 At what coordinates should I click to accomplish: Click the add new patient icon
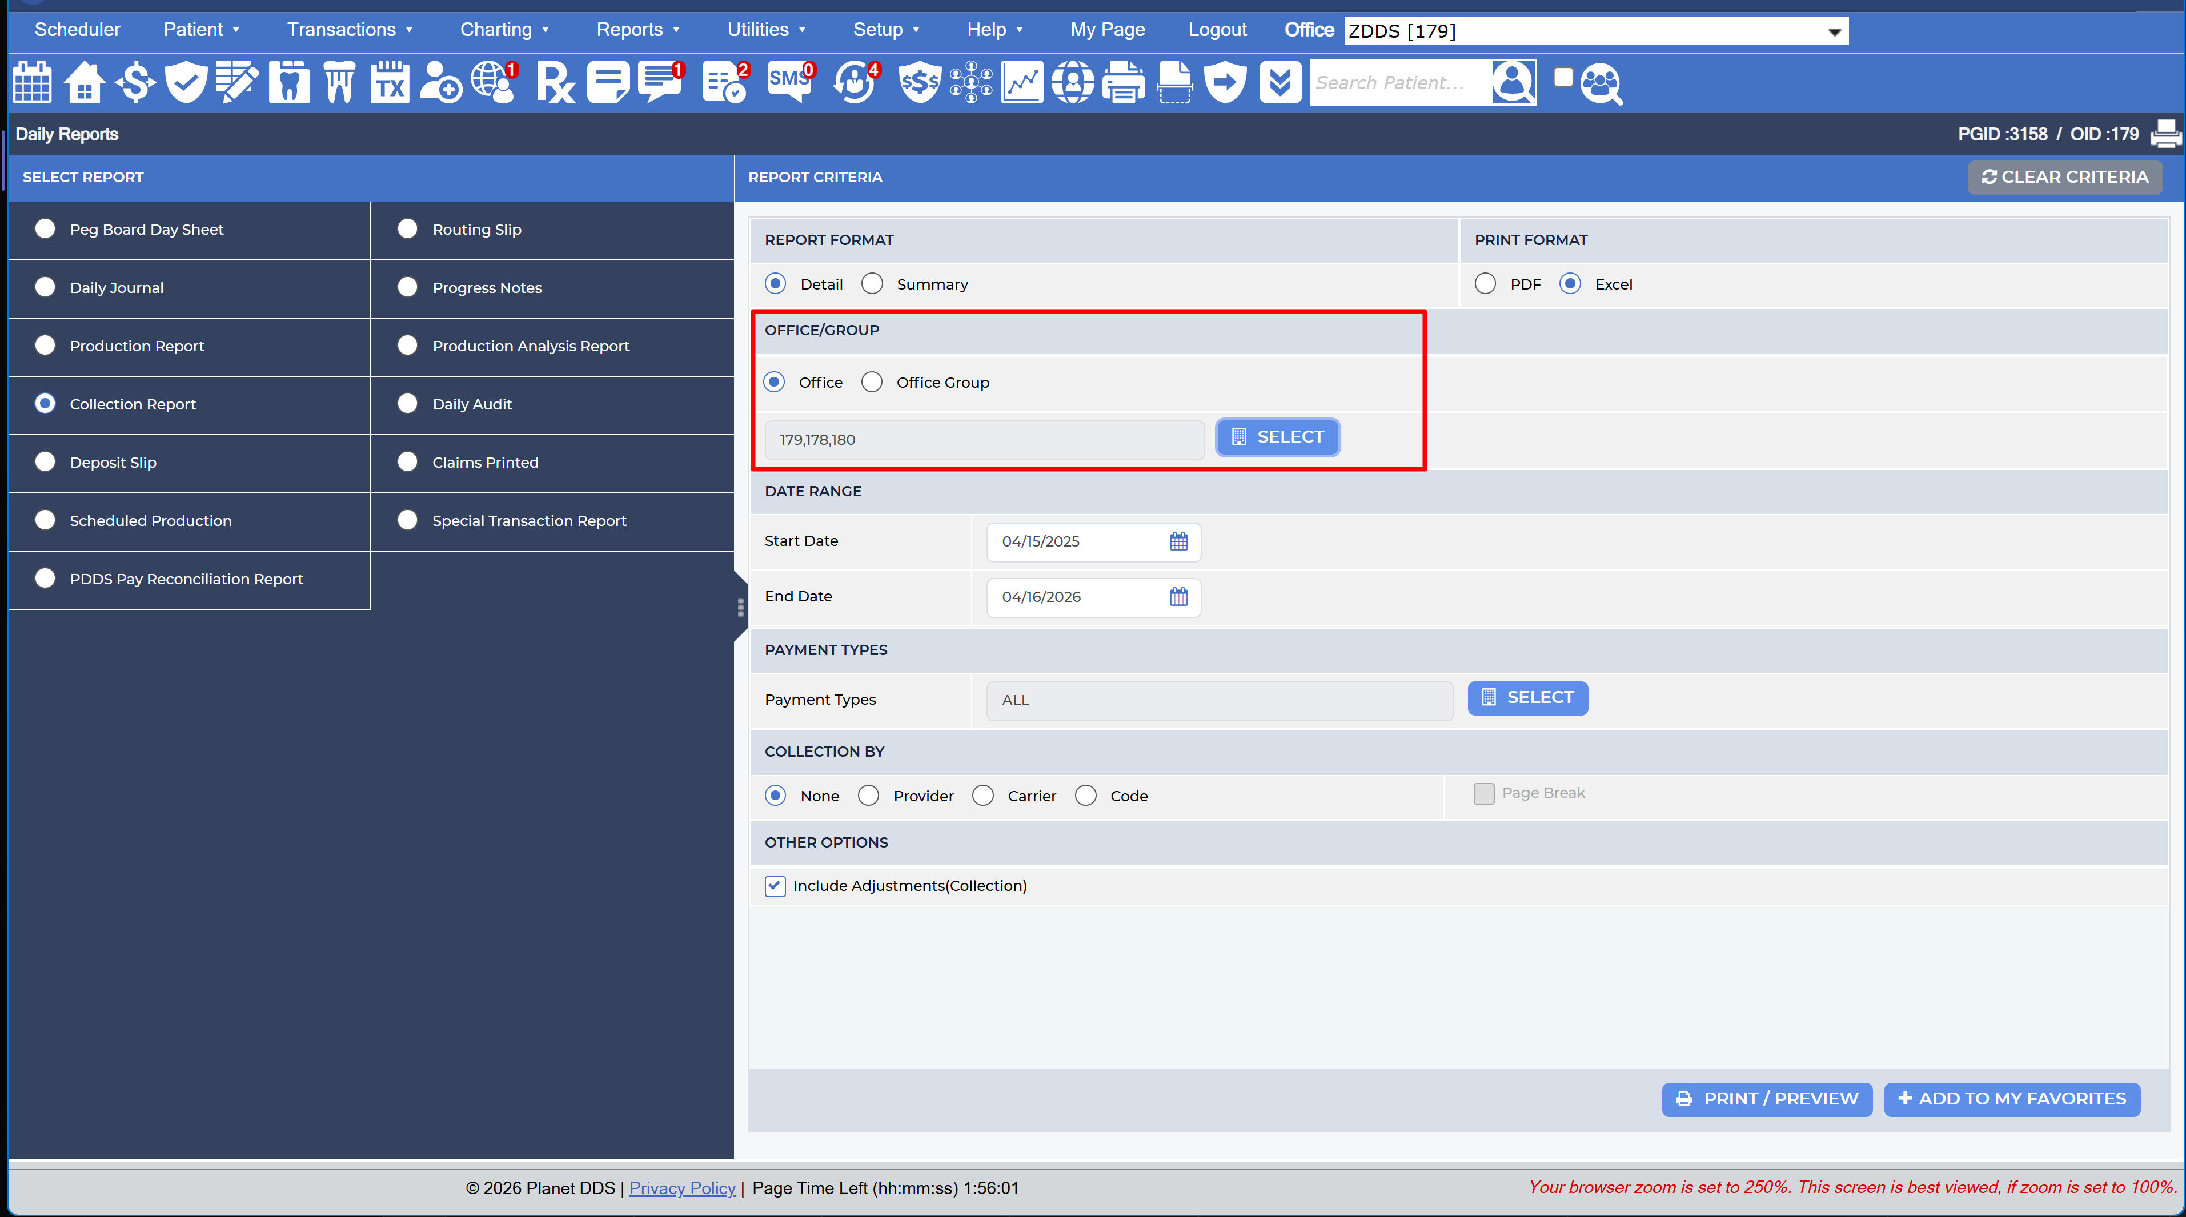coord(440,82)
